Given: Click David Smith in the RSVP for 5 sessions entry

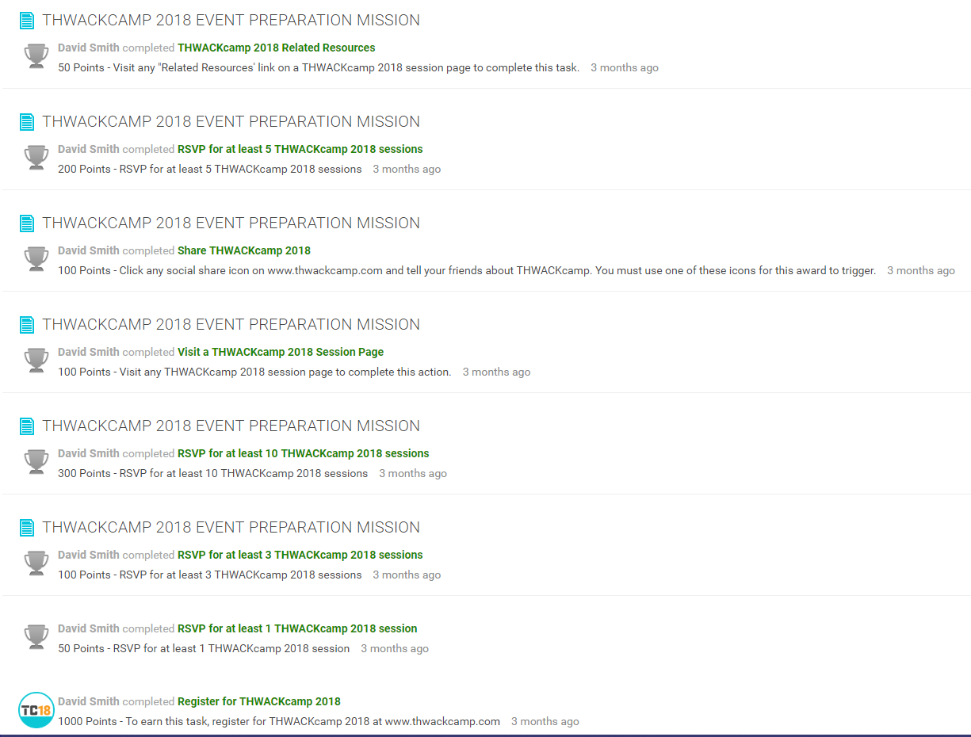Looking at the screenshot, I should [89, 149].
